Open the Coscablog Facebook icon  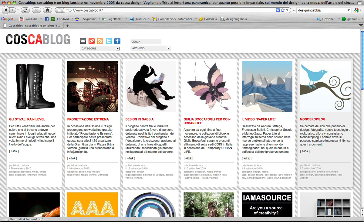coord(117,41)
